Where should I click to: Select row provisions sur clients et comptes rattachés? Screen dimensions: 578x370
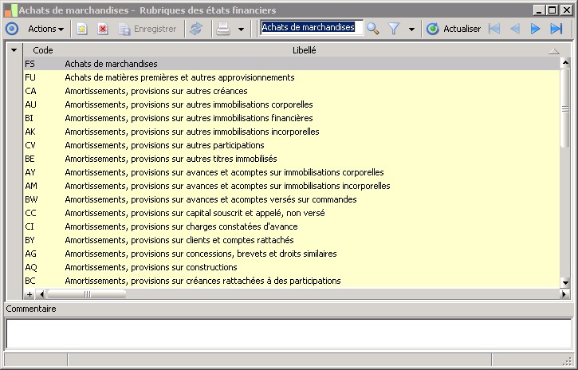(292, 240)
